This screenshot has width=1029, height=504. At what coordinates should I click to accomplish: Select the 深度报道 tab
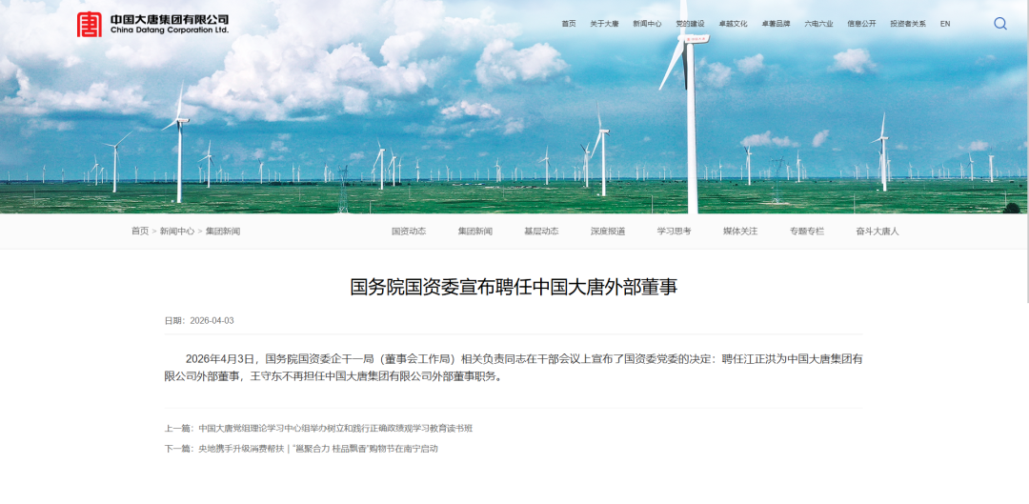pyautogui.click(x=608, y=231)
